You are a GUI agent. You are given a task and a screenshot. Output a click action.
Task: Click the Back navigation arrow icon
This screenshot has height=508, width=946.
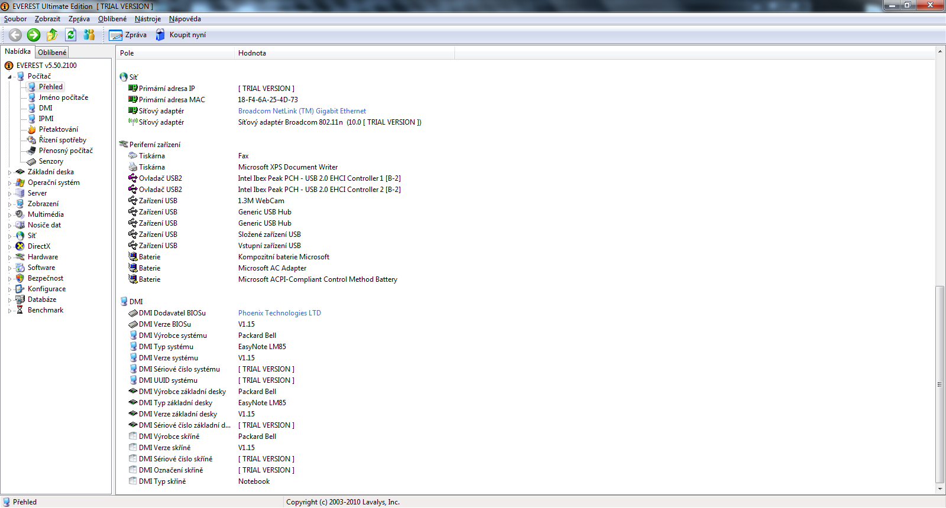point(15,35)
